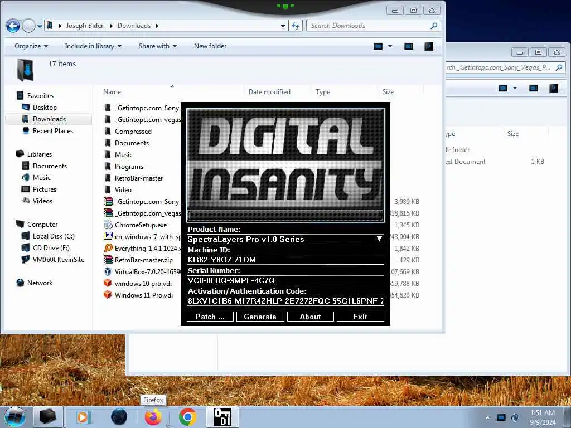This screenshot has height=428, width=571.
Task: Show hidden tray icons arrow
Action: tap(487, 417)
